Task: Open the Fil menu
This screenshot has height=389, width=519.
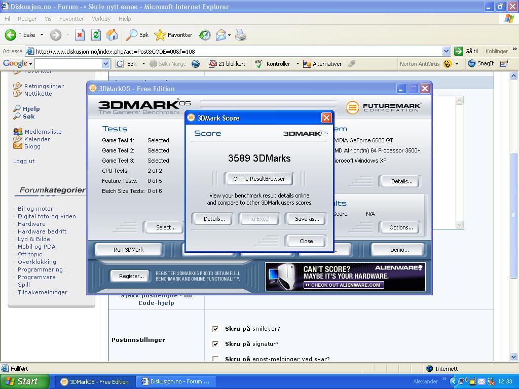Action: tap(7, 19)
